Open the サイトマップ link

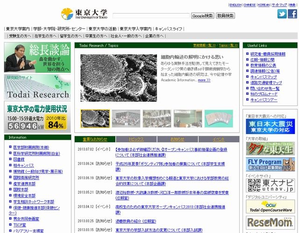pos(279,5)
